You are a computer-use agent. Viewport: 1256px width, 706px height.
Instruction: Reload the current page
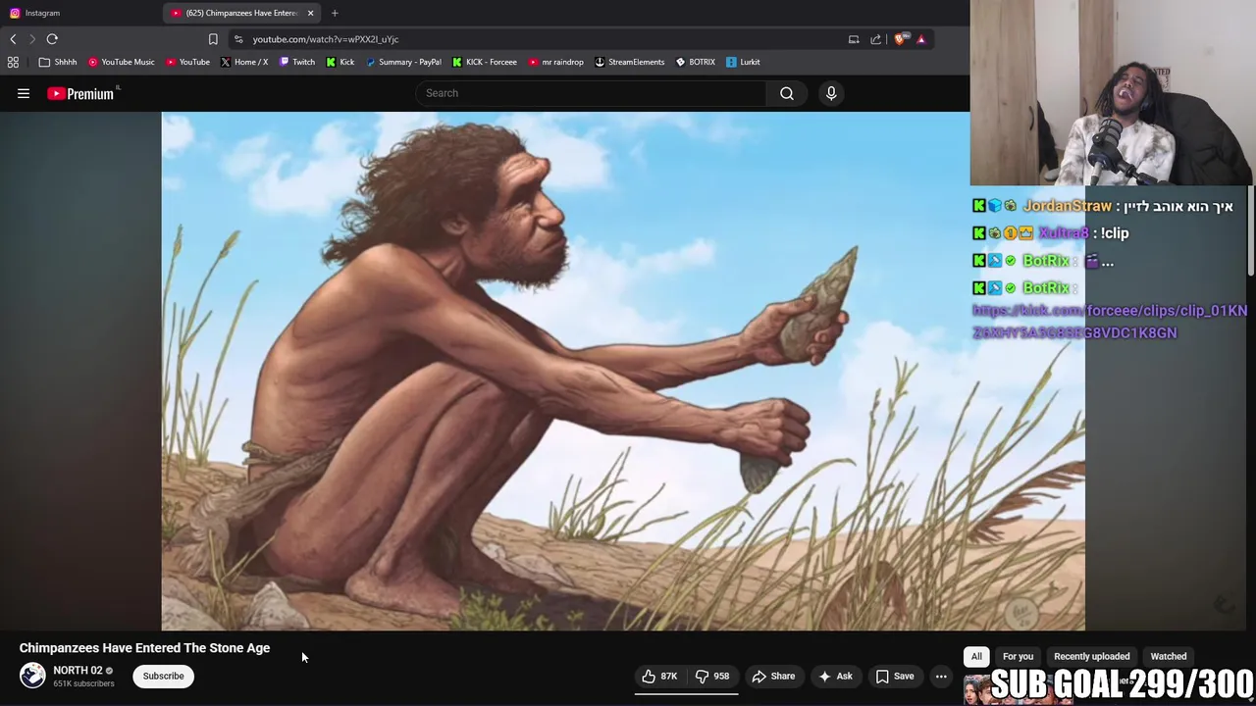[x=52, y=39]
